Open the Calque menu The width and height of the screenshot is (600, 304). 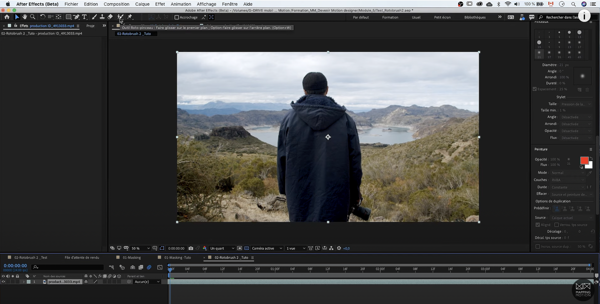(142, 4)
